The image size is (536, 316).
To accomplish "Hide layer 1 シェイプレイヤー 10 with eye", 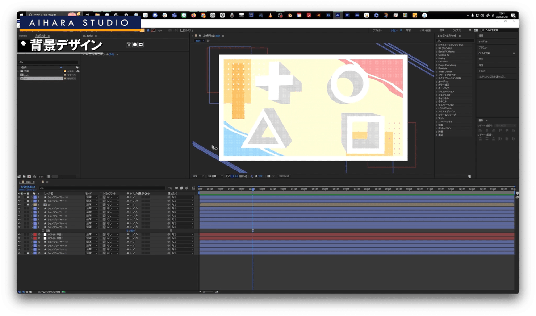I will pyautogui.click(x=19, y=197).
